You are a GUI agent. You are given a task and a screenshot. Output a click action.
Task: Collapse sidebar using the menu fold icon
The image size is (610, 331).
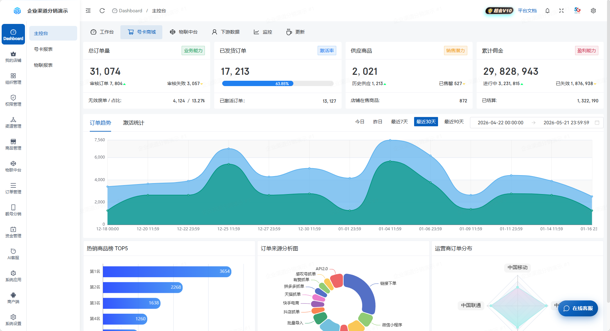(x=88, y=11)
